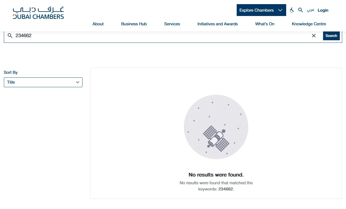Clear the search field with X icon
346x209 pixels.
click(314, 36)
